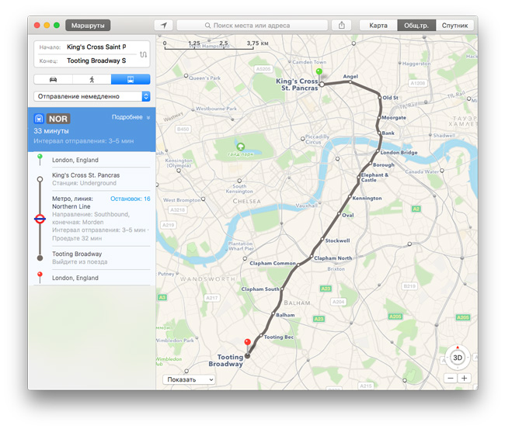Image resolution: width=505 pixels, height=429 pixels.
Task: Click the current location arrow icon
Action: coord(164,26)
